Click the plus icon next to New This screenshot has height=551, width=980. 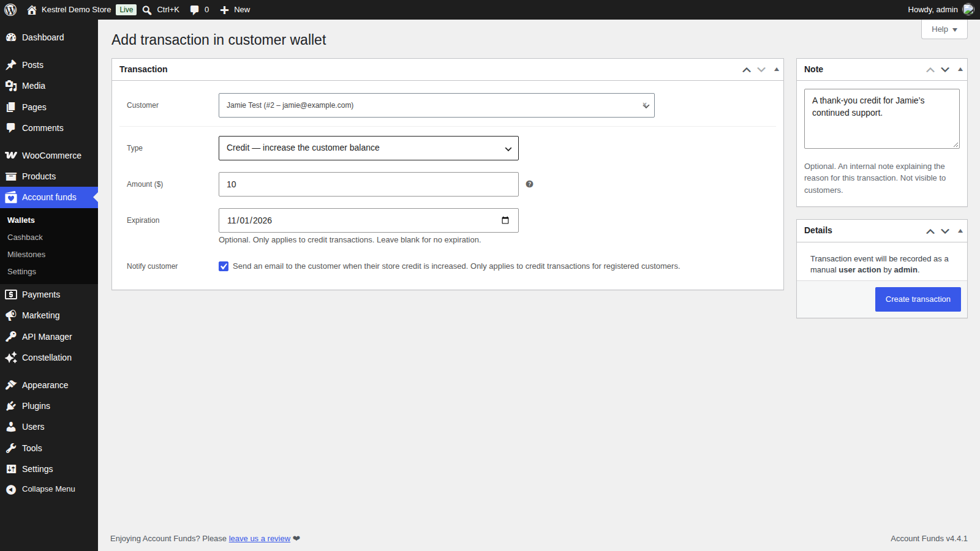coord(224,10)
